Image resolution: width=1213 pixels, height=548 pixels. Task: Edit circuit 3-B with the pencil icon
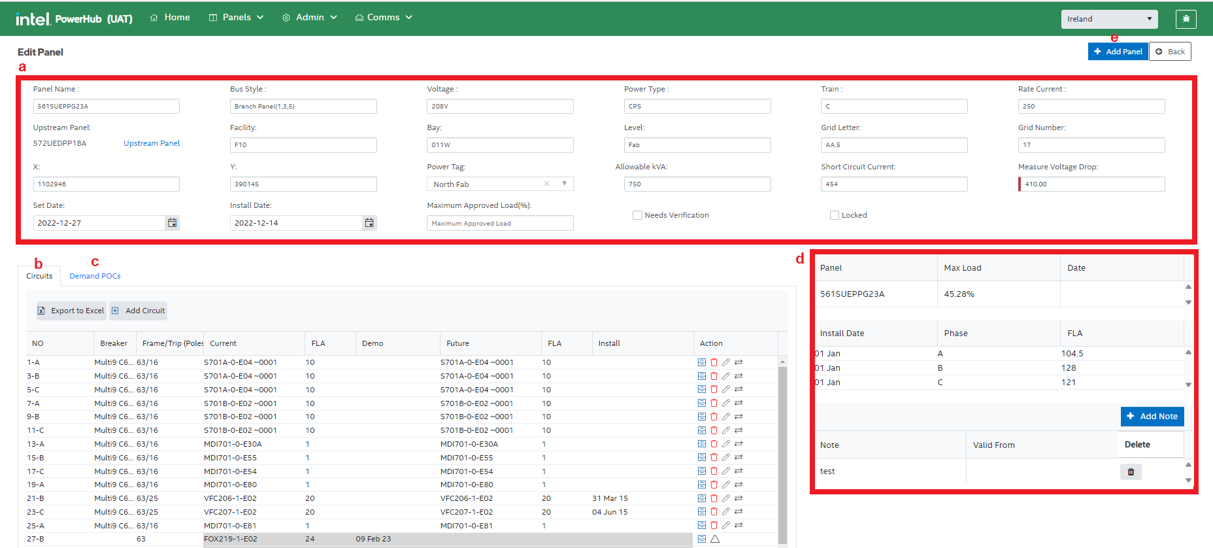pyautogui.click(x=725, y=376)
